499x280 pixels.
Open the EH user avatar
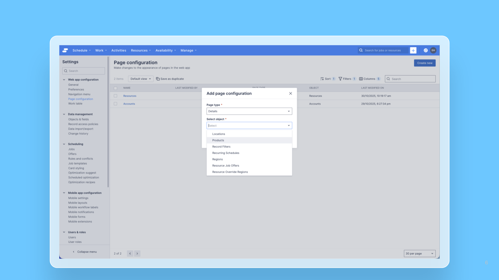433,50
